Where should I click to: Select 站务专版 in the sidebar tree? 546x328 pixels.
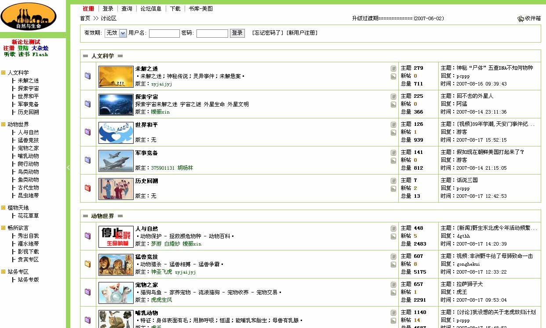(x=29, y=280)
